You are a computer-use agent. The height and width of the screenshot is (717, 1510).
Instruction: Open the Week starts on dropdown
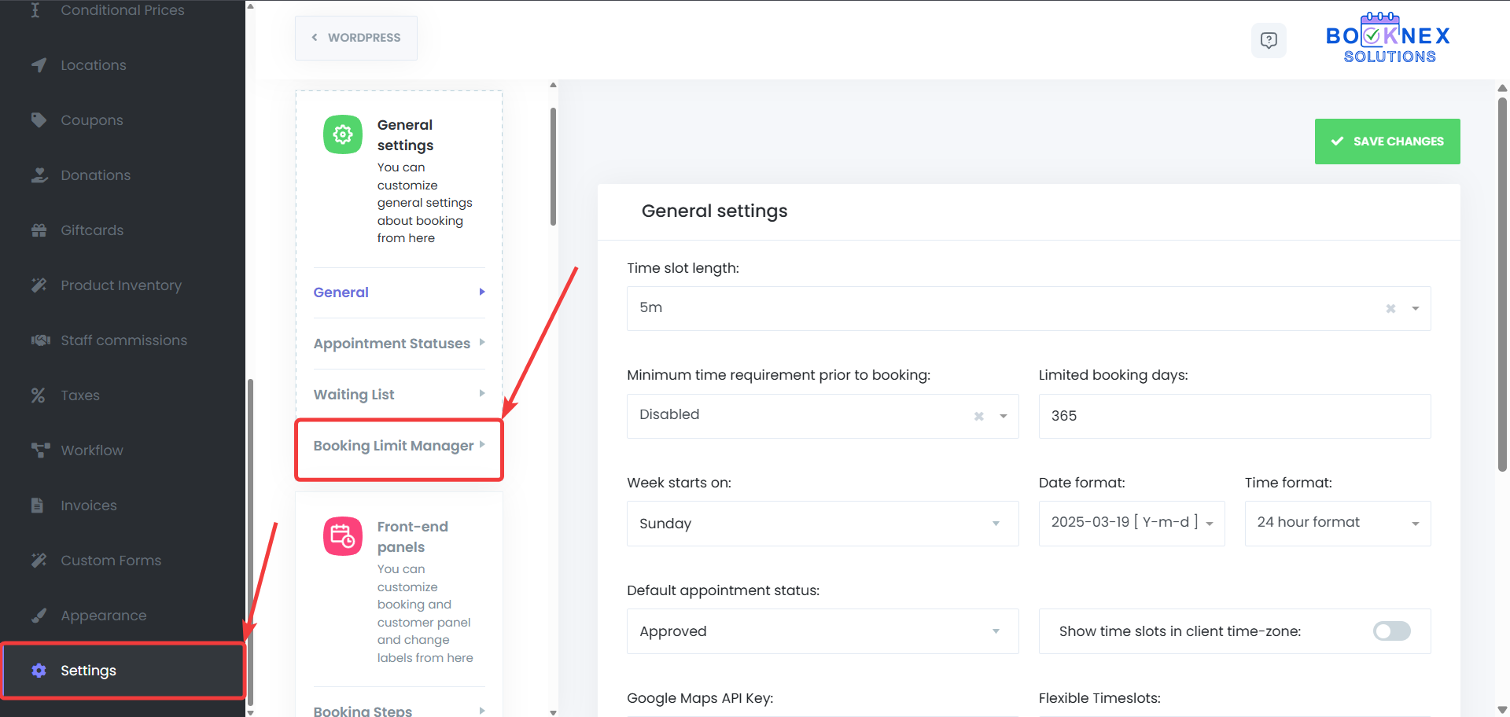point(822,523)
